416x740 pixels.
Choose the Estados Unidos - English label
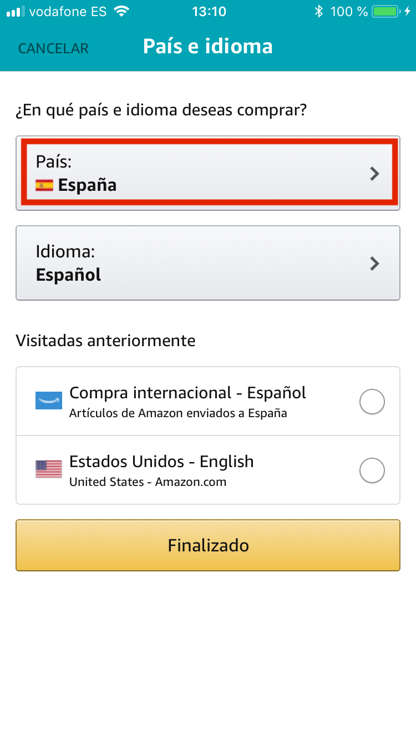point(161,462)
